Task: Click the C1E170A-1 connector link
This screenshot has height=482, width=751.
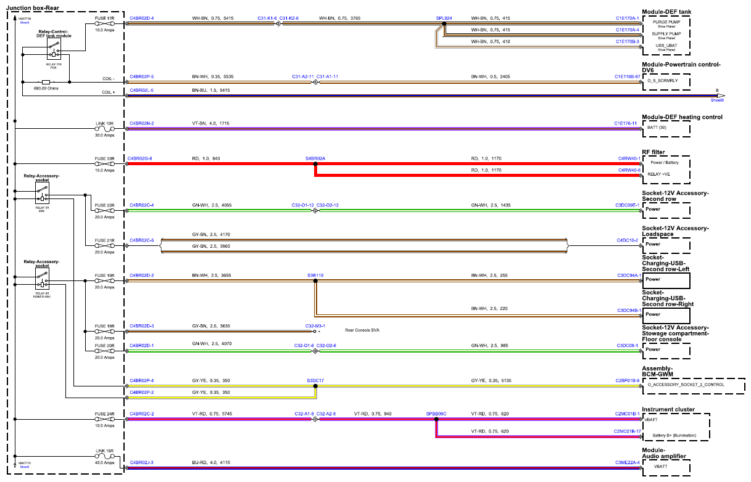Action: pos(627,18)
